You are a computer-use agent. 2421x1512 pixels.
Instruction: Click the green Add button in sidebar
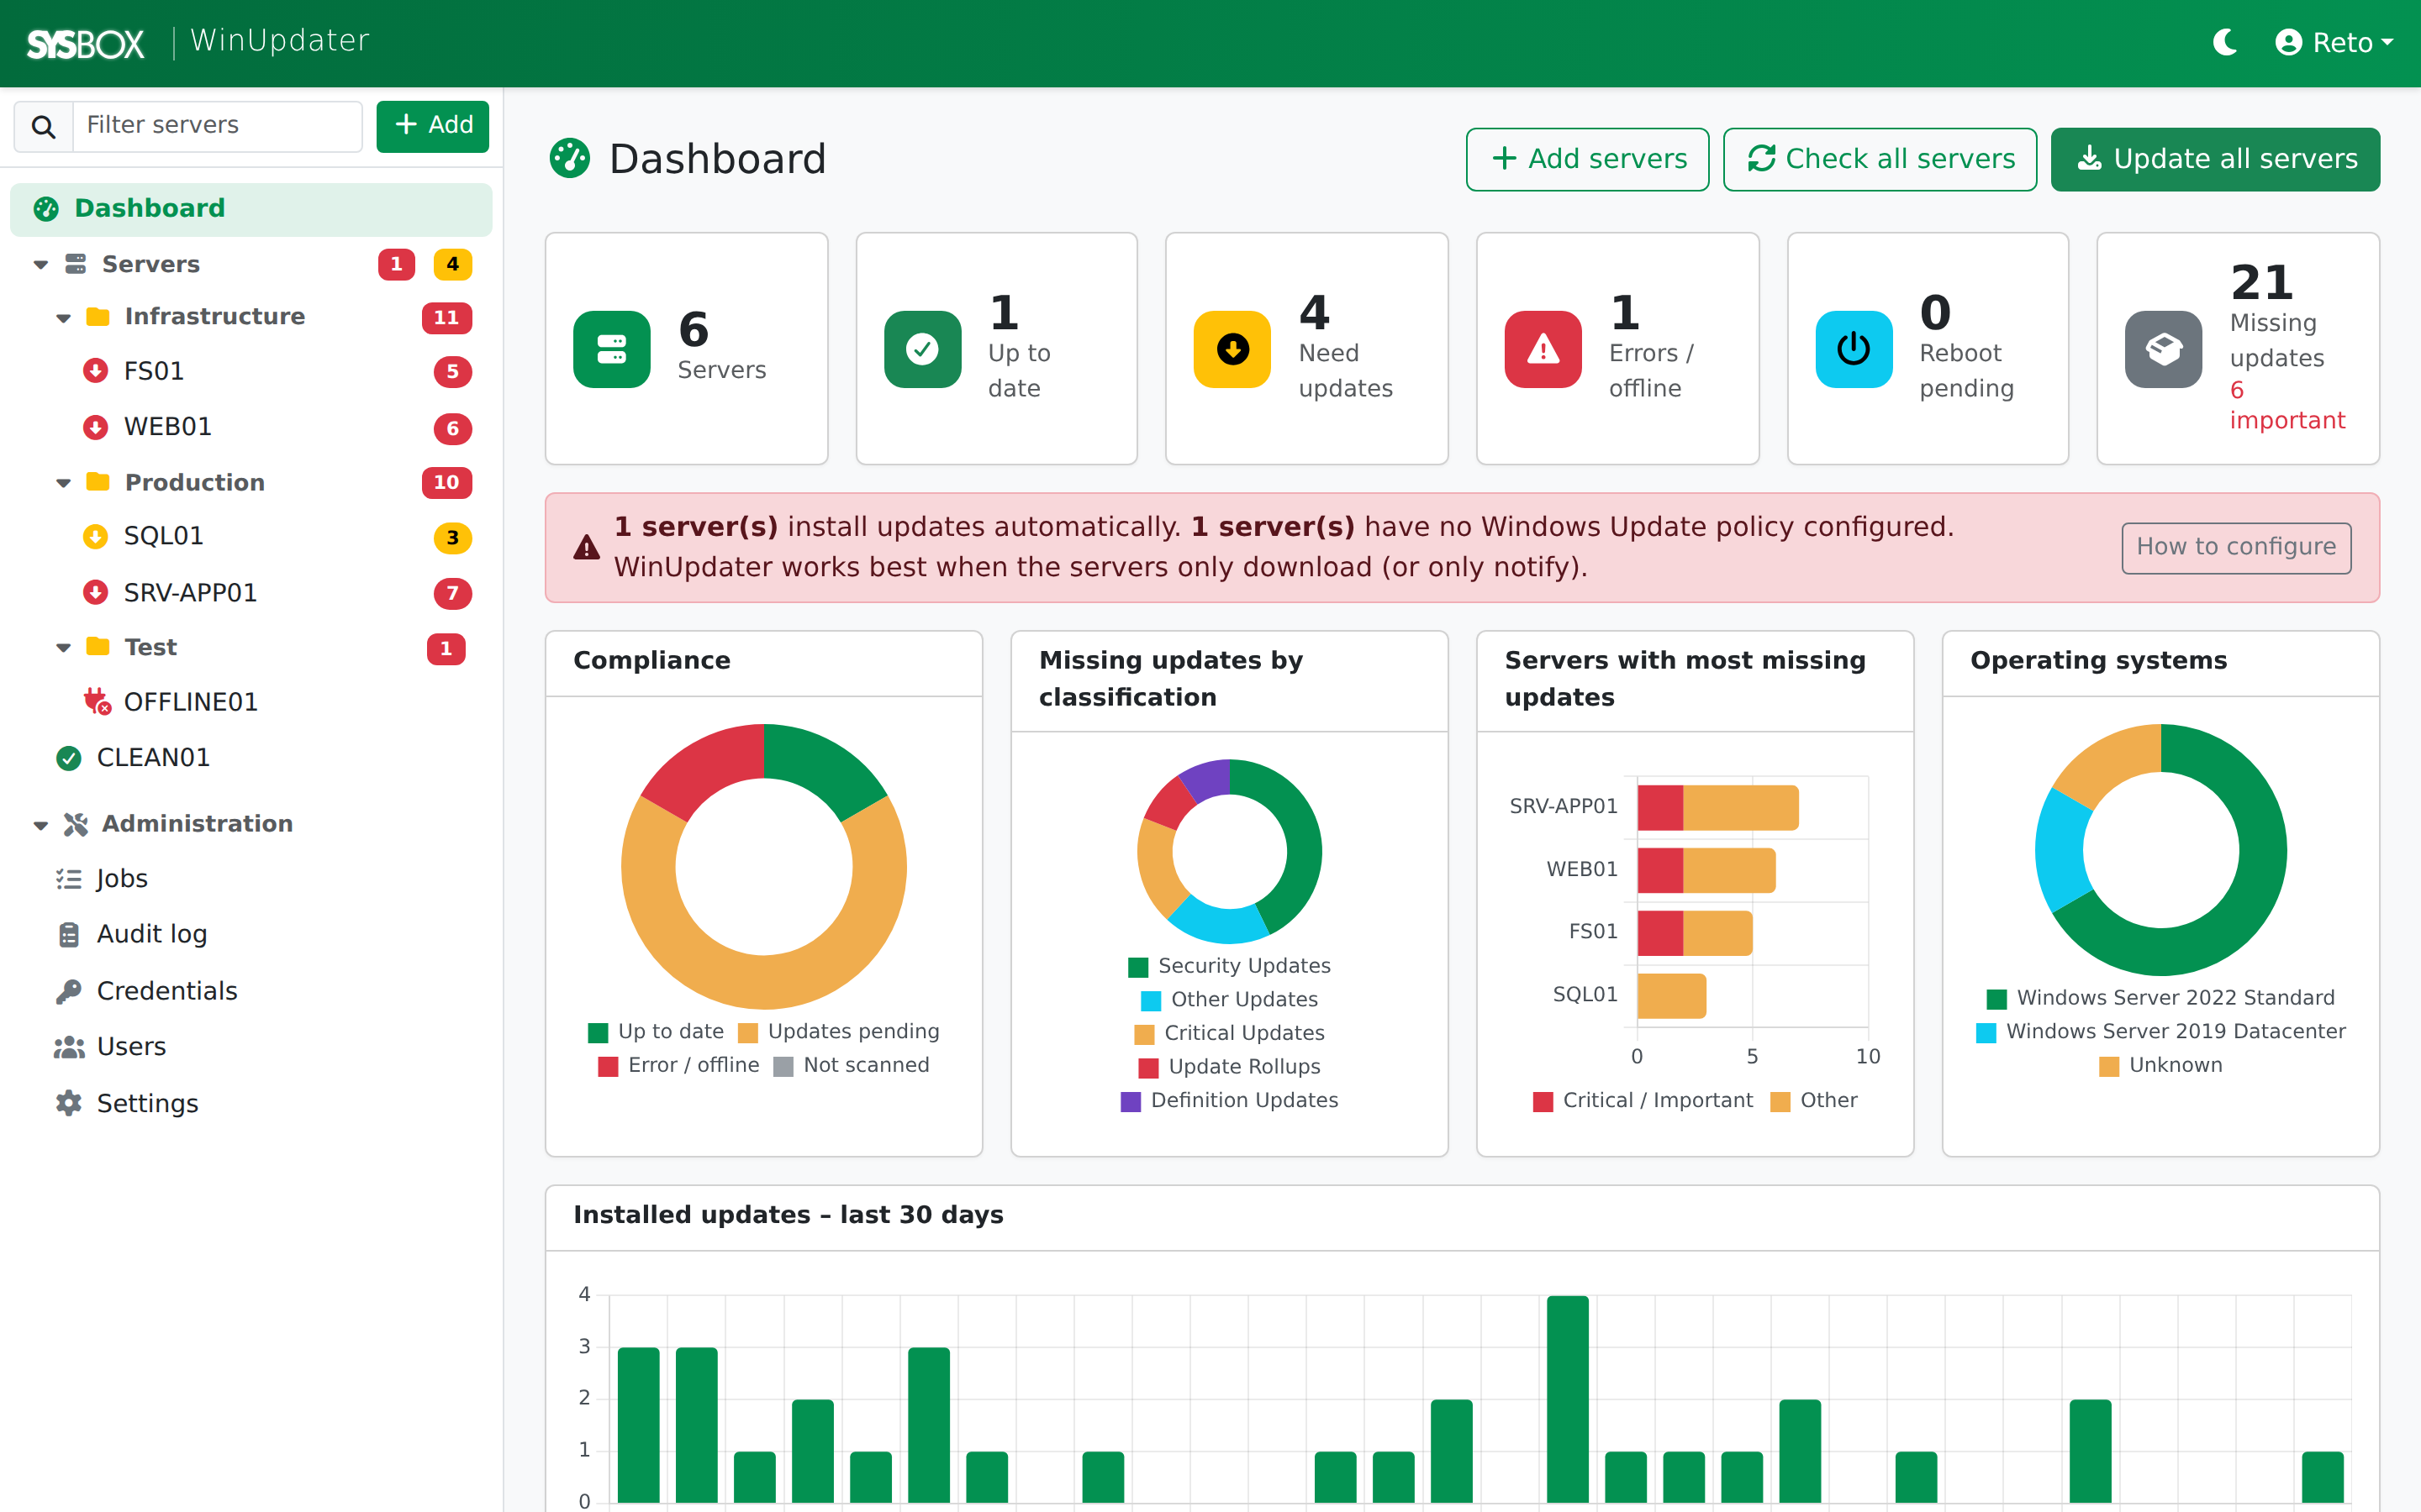pos(432,126)
